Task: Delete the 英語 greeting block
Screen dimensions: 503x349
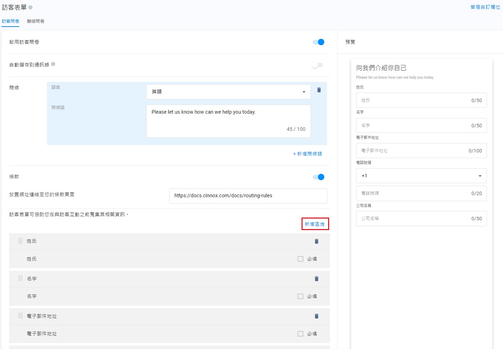Action: click(319, 90)
